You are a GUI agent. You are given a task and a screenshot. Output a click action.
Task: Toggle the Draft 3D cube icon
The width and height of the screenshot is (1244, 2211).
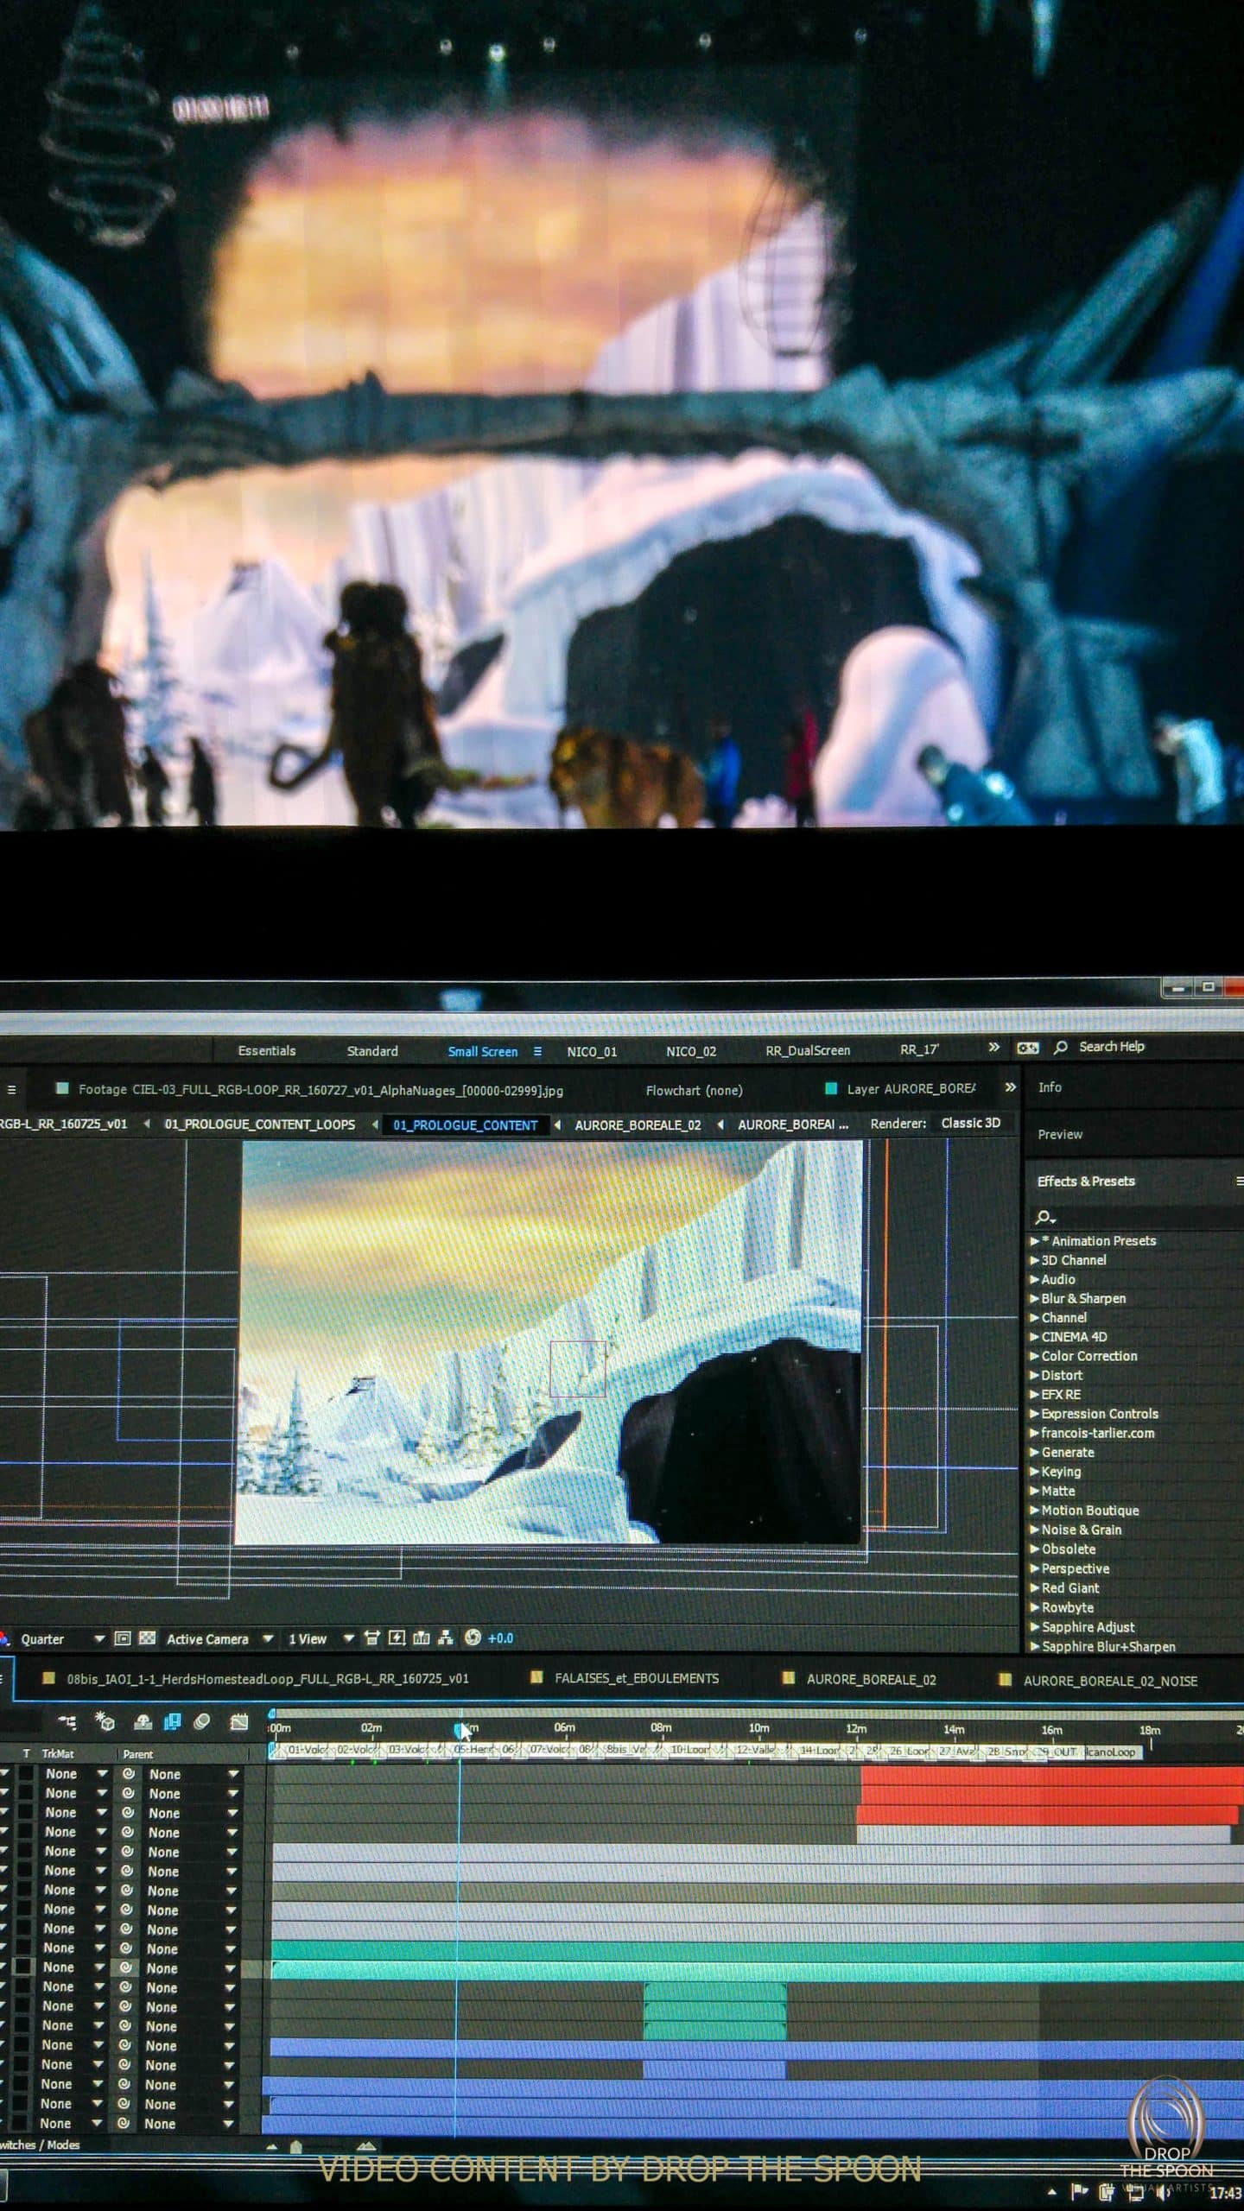pyautogui.click(x=105, y=1722)
